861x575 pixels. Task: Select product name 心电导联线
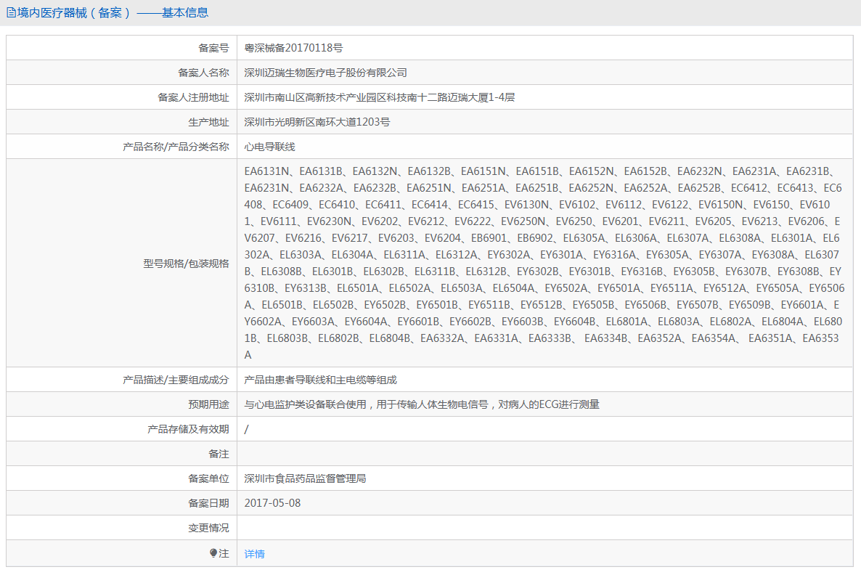point(269,147)
